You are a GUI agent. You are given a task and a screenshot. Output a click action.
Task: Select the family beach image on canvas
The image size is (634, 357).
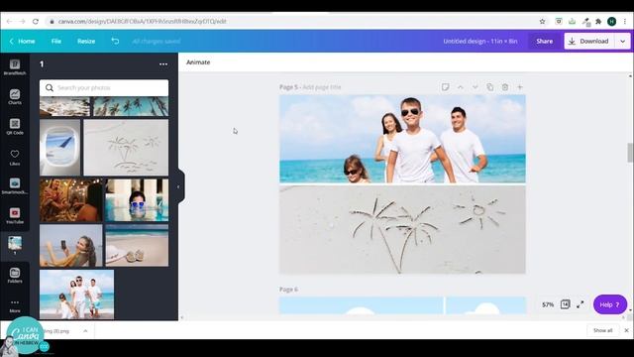(x=402, y=139)
